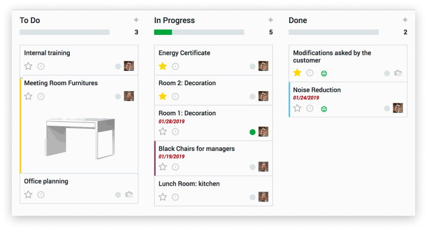Open the activity clock on Lunch Room: kitchen
This screenshot has width=427, height=230.
click(175, 197)
